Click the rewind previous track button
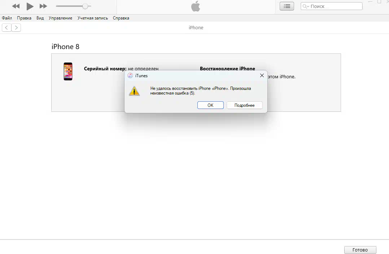The image size is (389, 254). tap(16, 6)
